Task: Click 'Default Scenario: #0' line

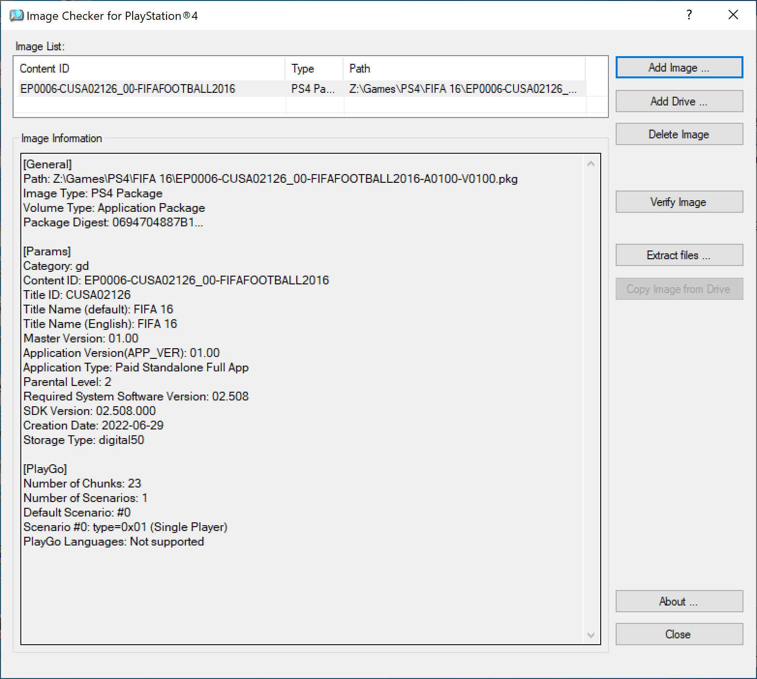Action: click(x=77, y=513)
